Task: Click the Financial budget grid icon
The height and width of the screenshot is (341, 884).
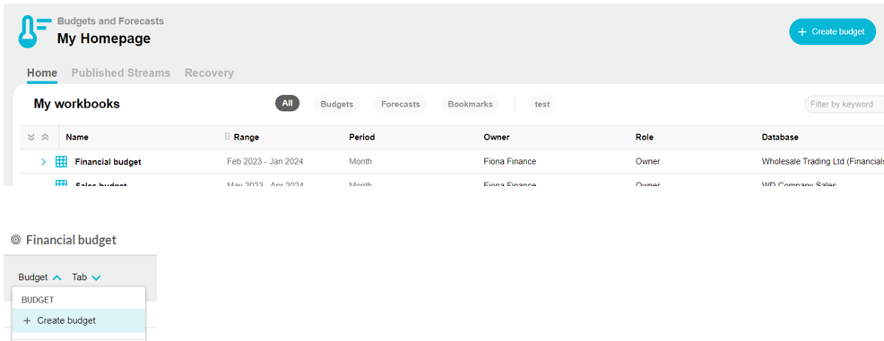Action: point(62,161)
